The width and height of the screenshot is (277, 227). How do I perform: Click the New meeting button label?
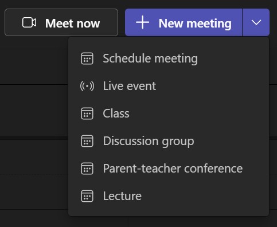(x=195, y=24)
